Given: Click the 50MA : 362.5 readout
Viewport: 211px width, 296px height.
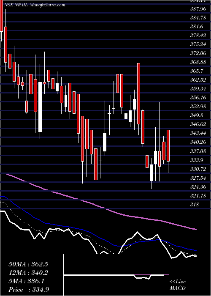Looking at the screenshot, I should pos(28,264).
